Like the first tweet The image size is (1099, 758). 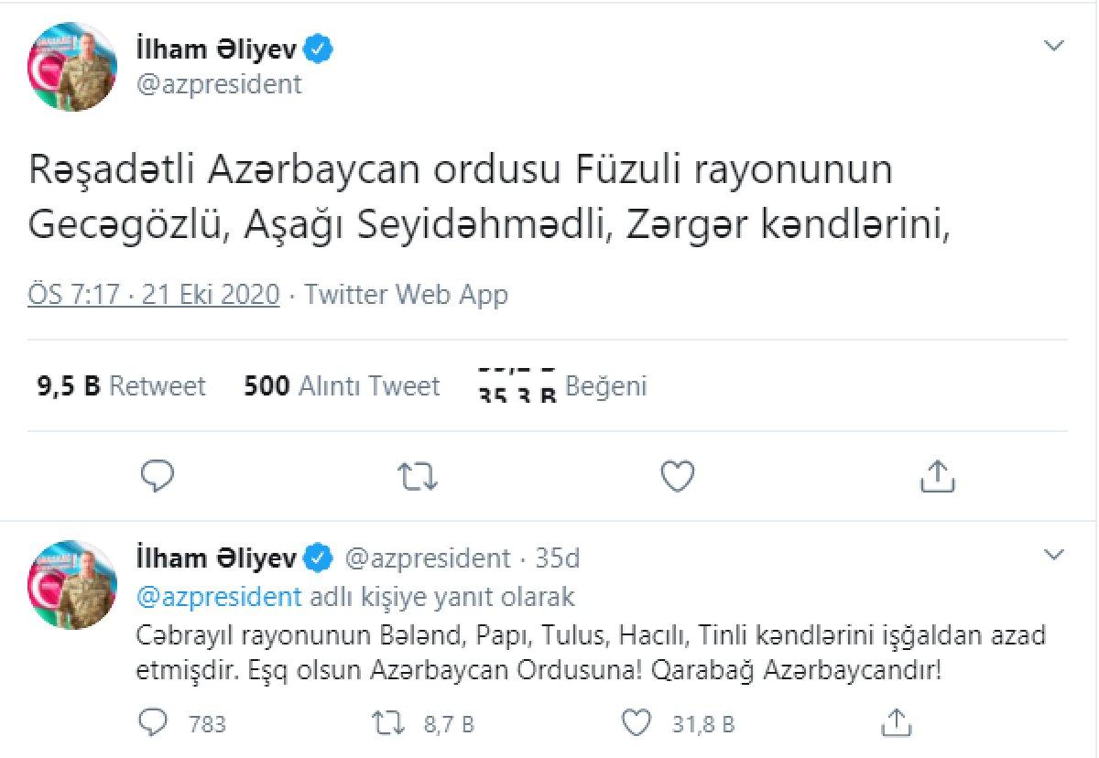677,476
